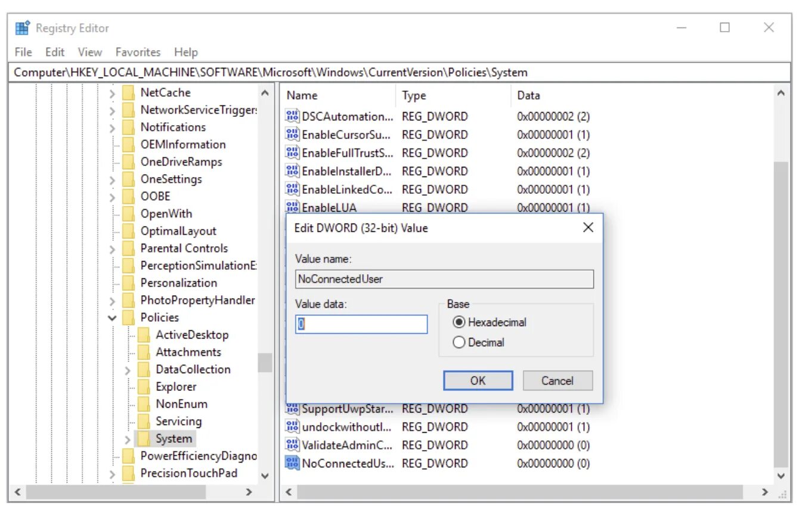The width and height of the screenshot is (799, 515).
Task: Click the OOBE folder icon
Action: click(x=128, y=197)
